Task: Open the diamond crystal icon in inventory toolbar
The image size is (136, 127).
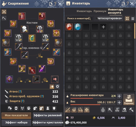Action: 74,110
